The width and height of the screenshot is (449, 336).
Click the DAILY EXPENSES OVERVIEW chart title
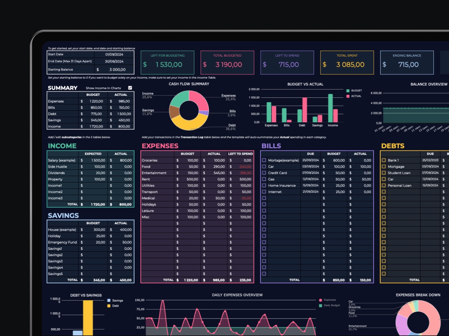[x=237, y=295]
